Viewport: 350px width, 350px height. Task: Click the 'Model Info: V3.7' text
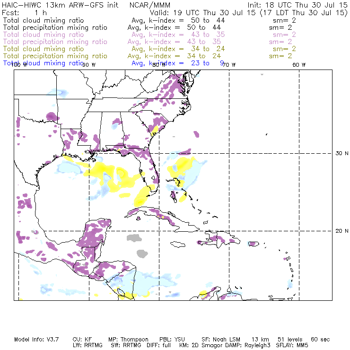click(36, 340)
